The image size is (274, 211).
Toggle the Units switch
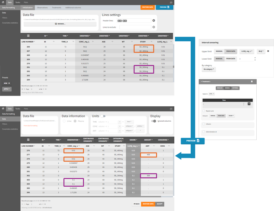(x=103, y=116)
